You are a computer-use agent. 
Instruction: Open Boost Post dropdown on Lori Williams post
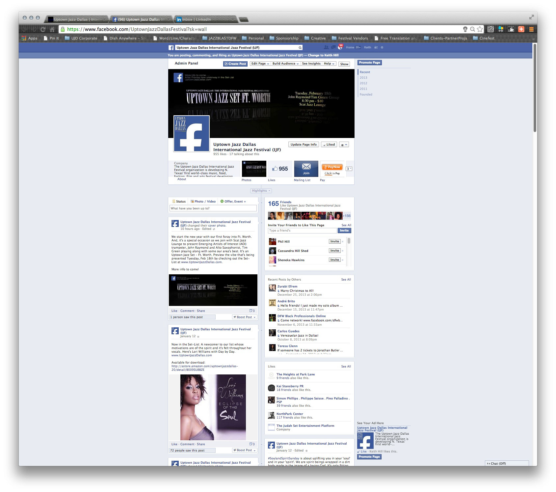[x=244, y=450]
